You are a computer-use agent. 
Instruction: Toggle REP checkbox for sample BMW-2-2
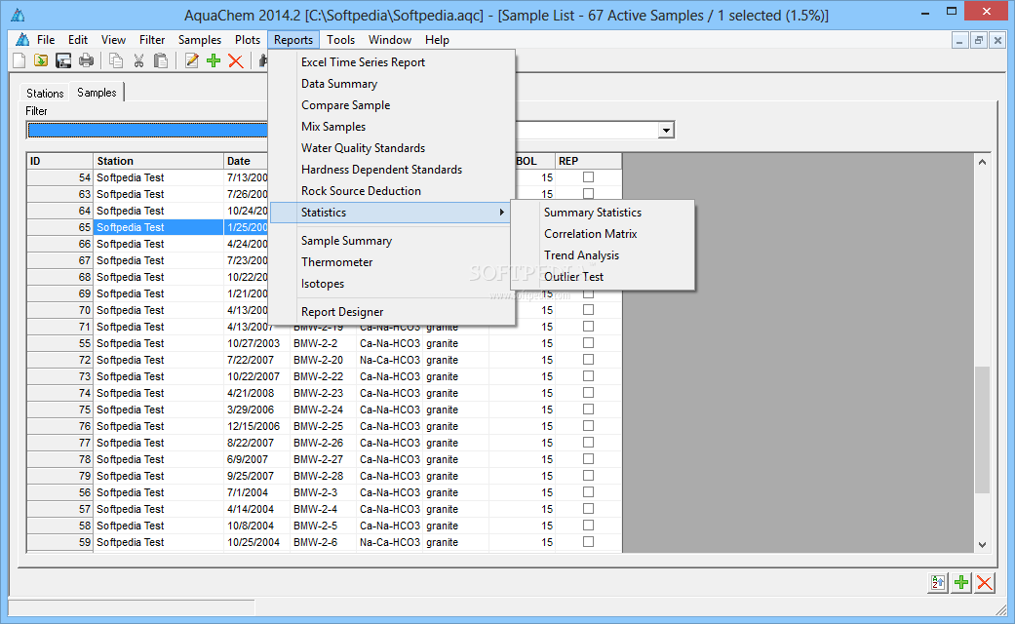pyautogui.click(x=588, y=342)
